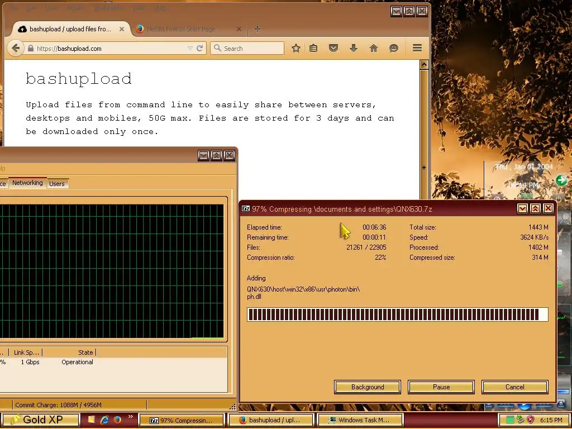572x429 pixels.
Task: Click the 21261 / 22905 files count
Action: 366,247
